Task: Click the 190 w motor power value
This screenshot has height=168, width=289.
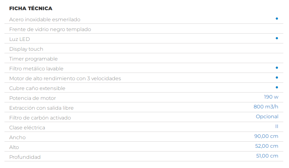Action: click(271, 97)
